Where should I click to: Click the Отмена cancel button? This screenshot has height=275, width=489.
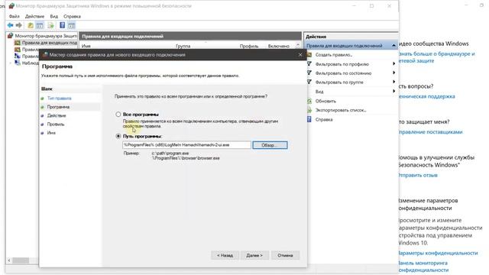pos(285,255)
